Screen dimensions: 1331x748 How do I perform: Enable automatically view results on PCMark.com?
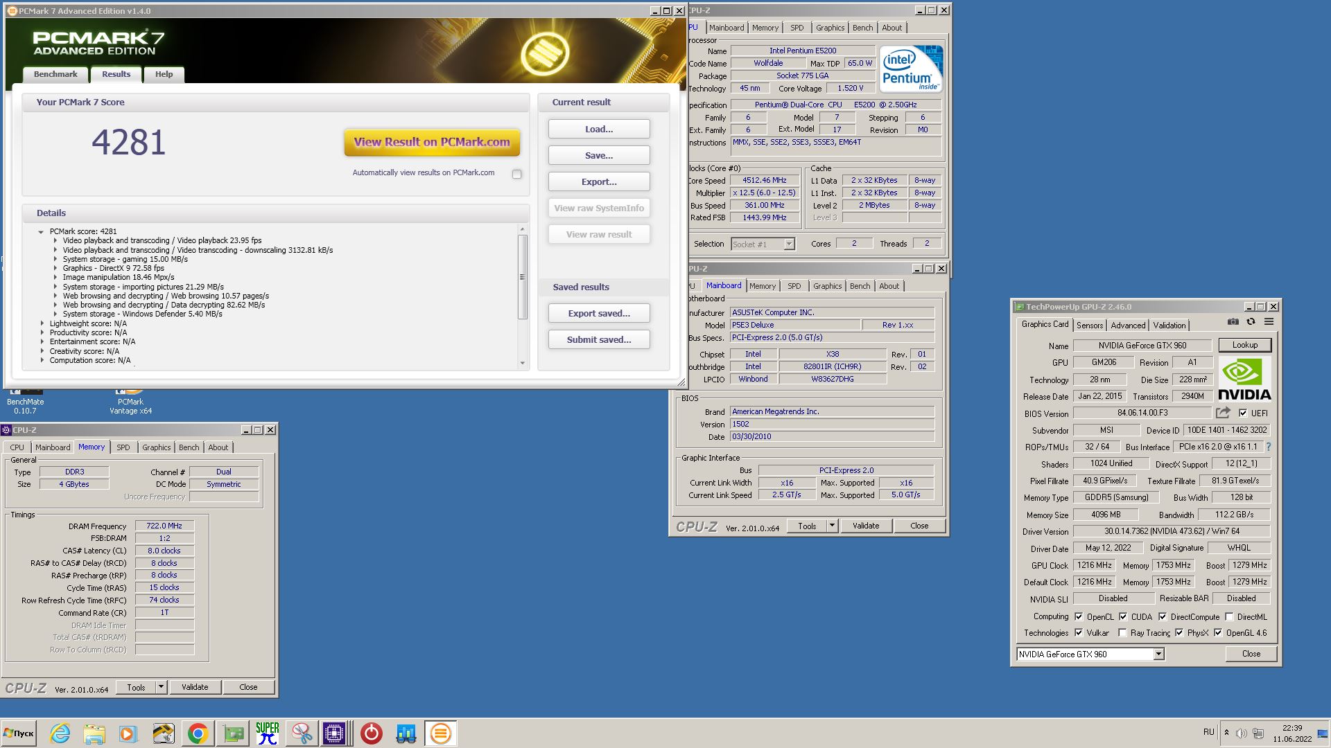tap(516, 174)
